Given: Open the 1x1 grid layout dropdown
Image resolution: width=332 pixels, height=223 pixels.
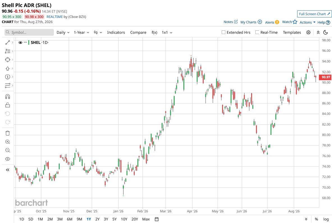Looking at the screenshot, I should tap(167, 32).
